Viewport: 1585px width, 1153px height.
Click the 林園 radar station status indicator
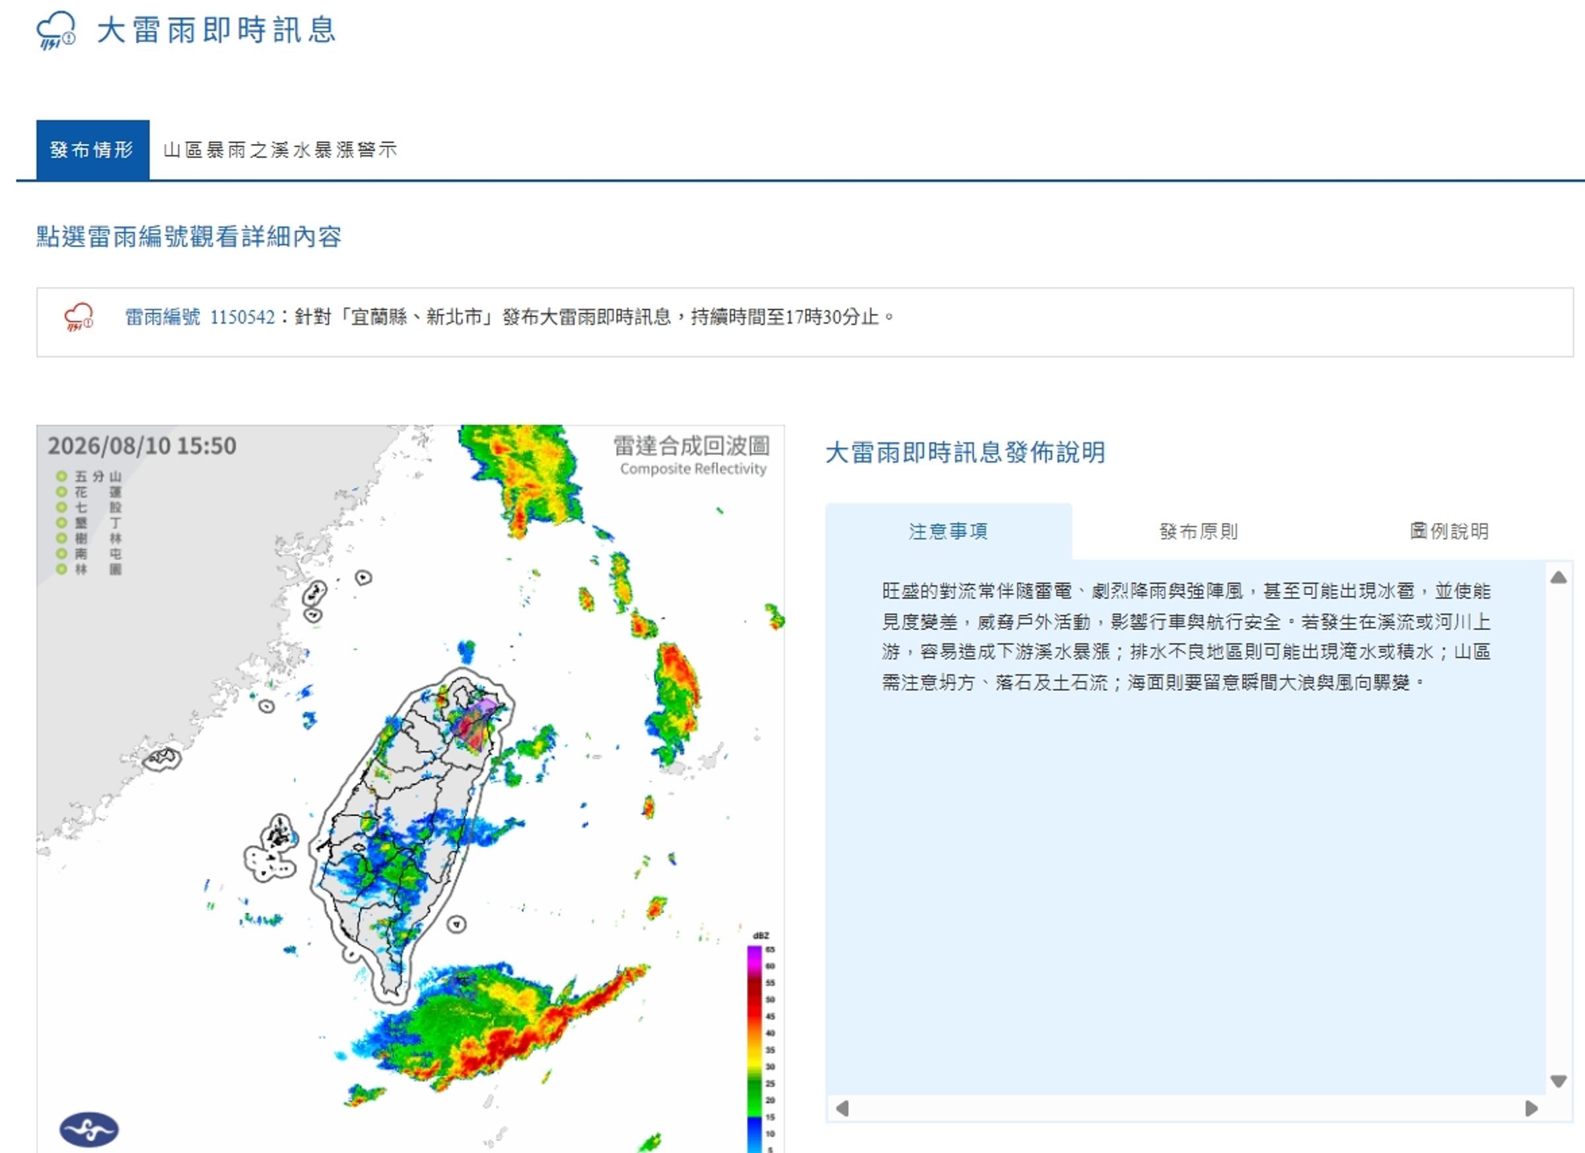point(61,569)
